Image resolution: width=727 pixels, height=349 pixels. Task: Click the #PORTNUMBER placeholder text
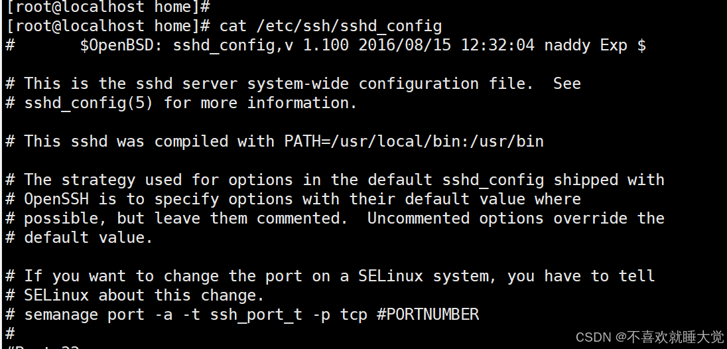(428, 314)
